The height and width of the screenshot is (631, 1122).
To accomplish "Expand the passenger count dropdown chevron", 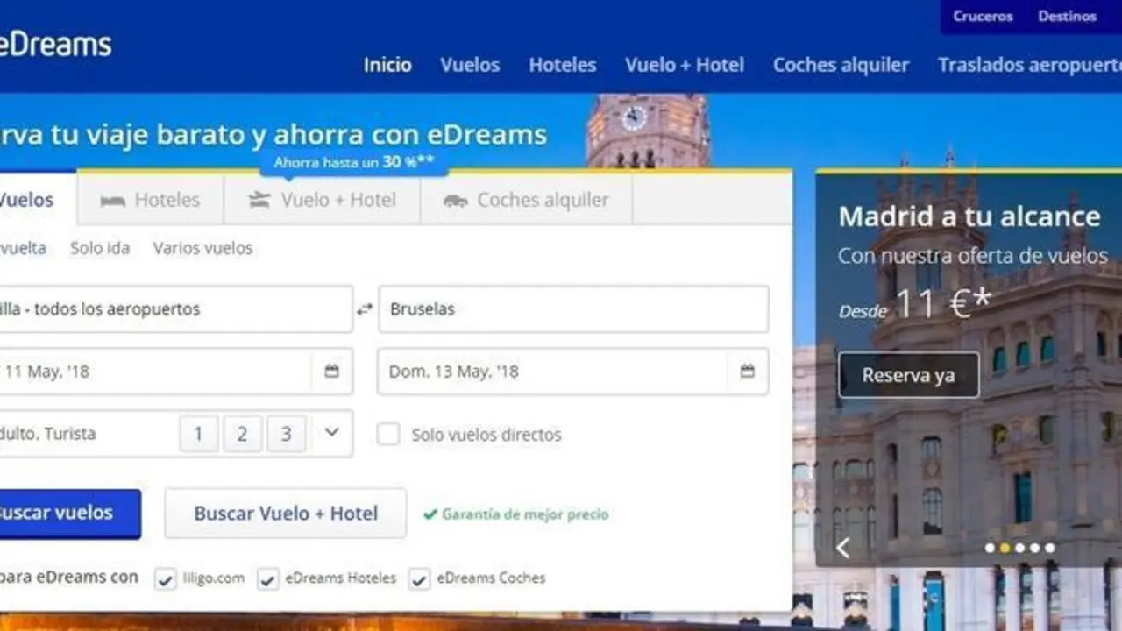I will pos(331,433).
